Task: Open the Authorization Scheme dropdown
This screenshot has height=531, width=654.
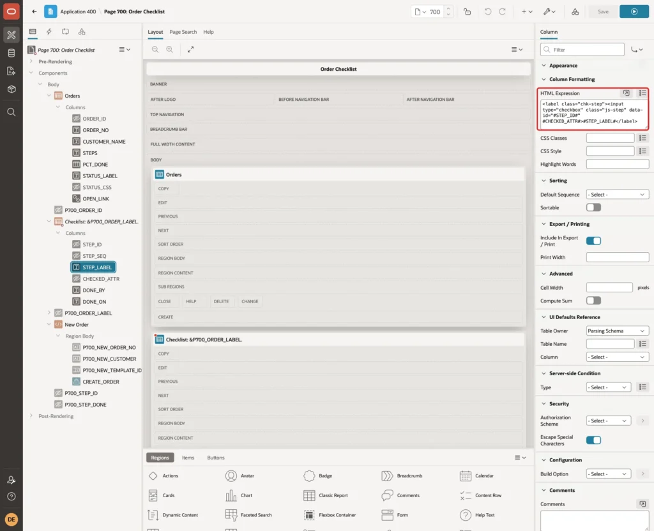Action: 608,421
